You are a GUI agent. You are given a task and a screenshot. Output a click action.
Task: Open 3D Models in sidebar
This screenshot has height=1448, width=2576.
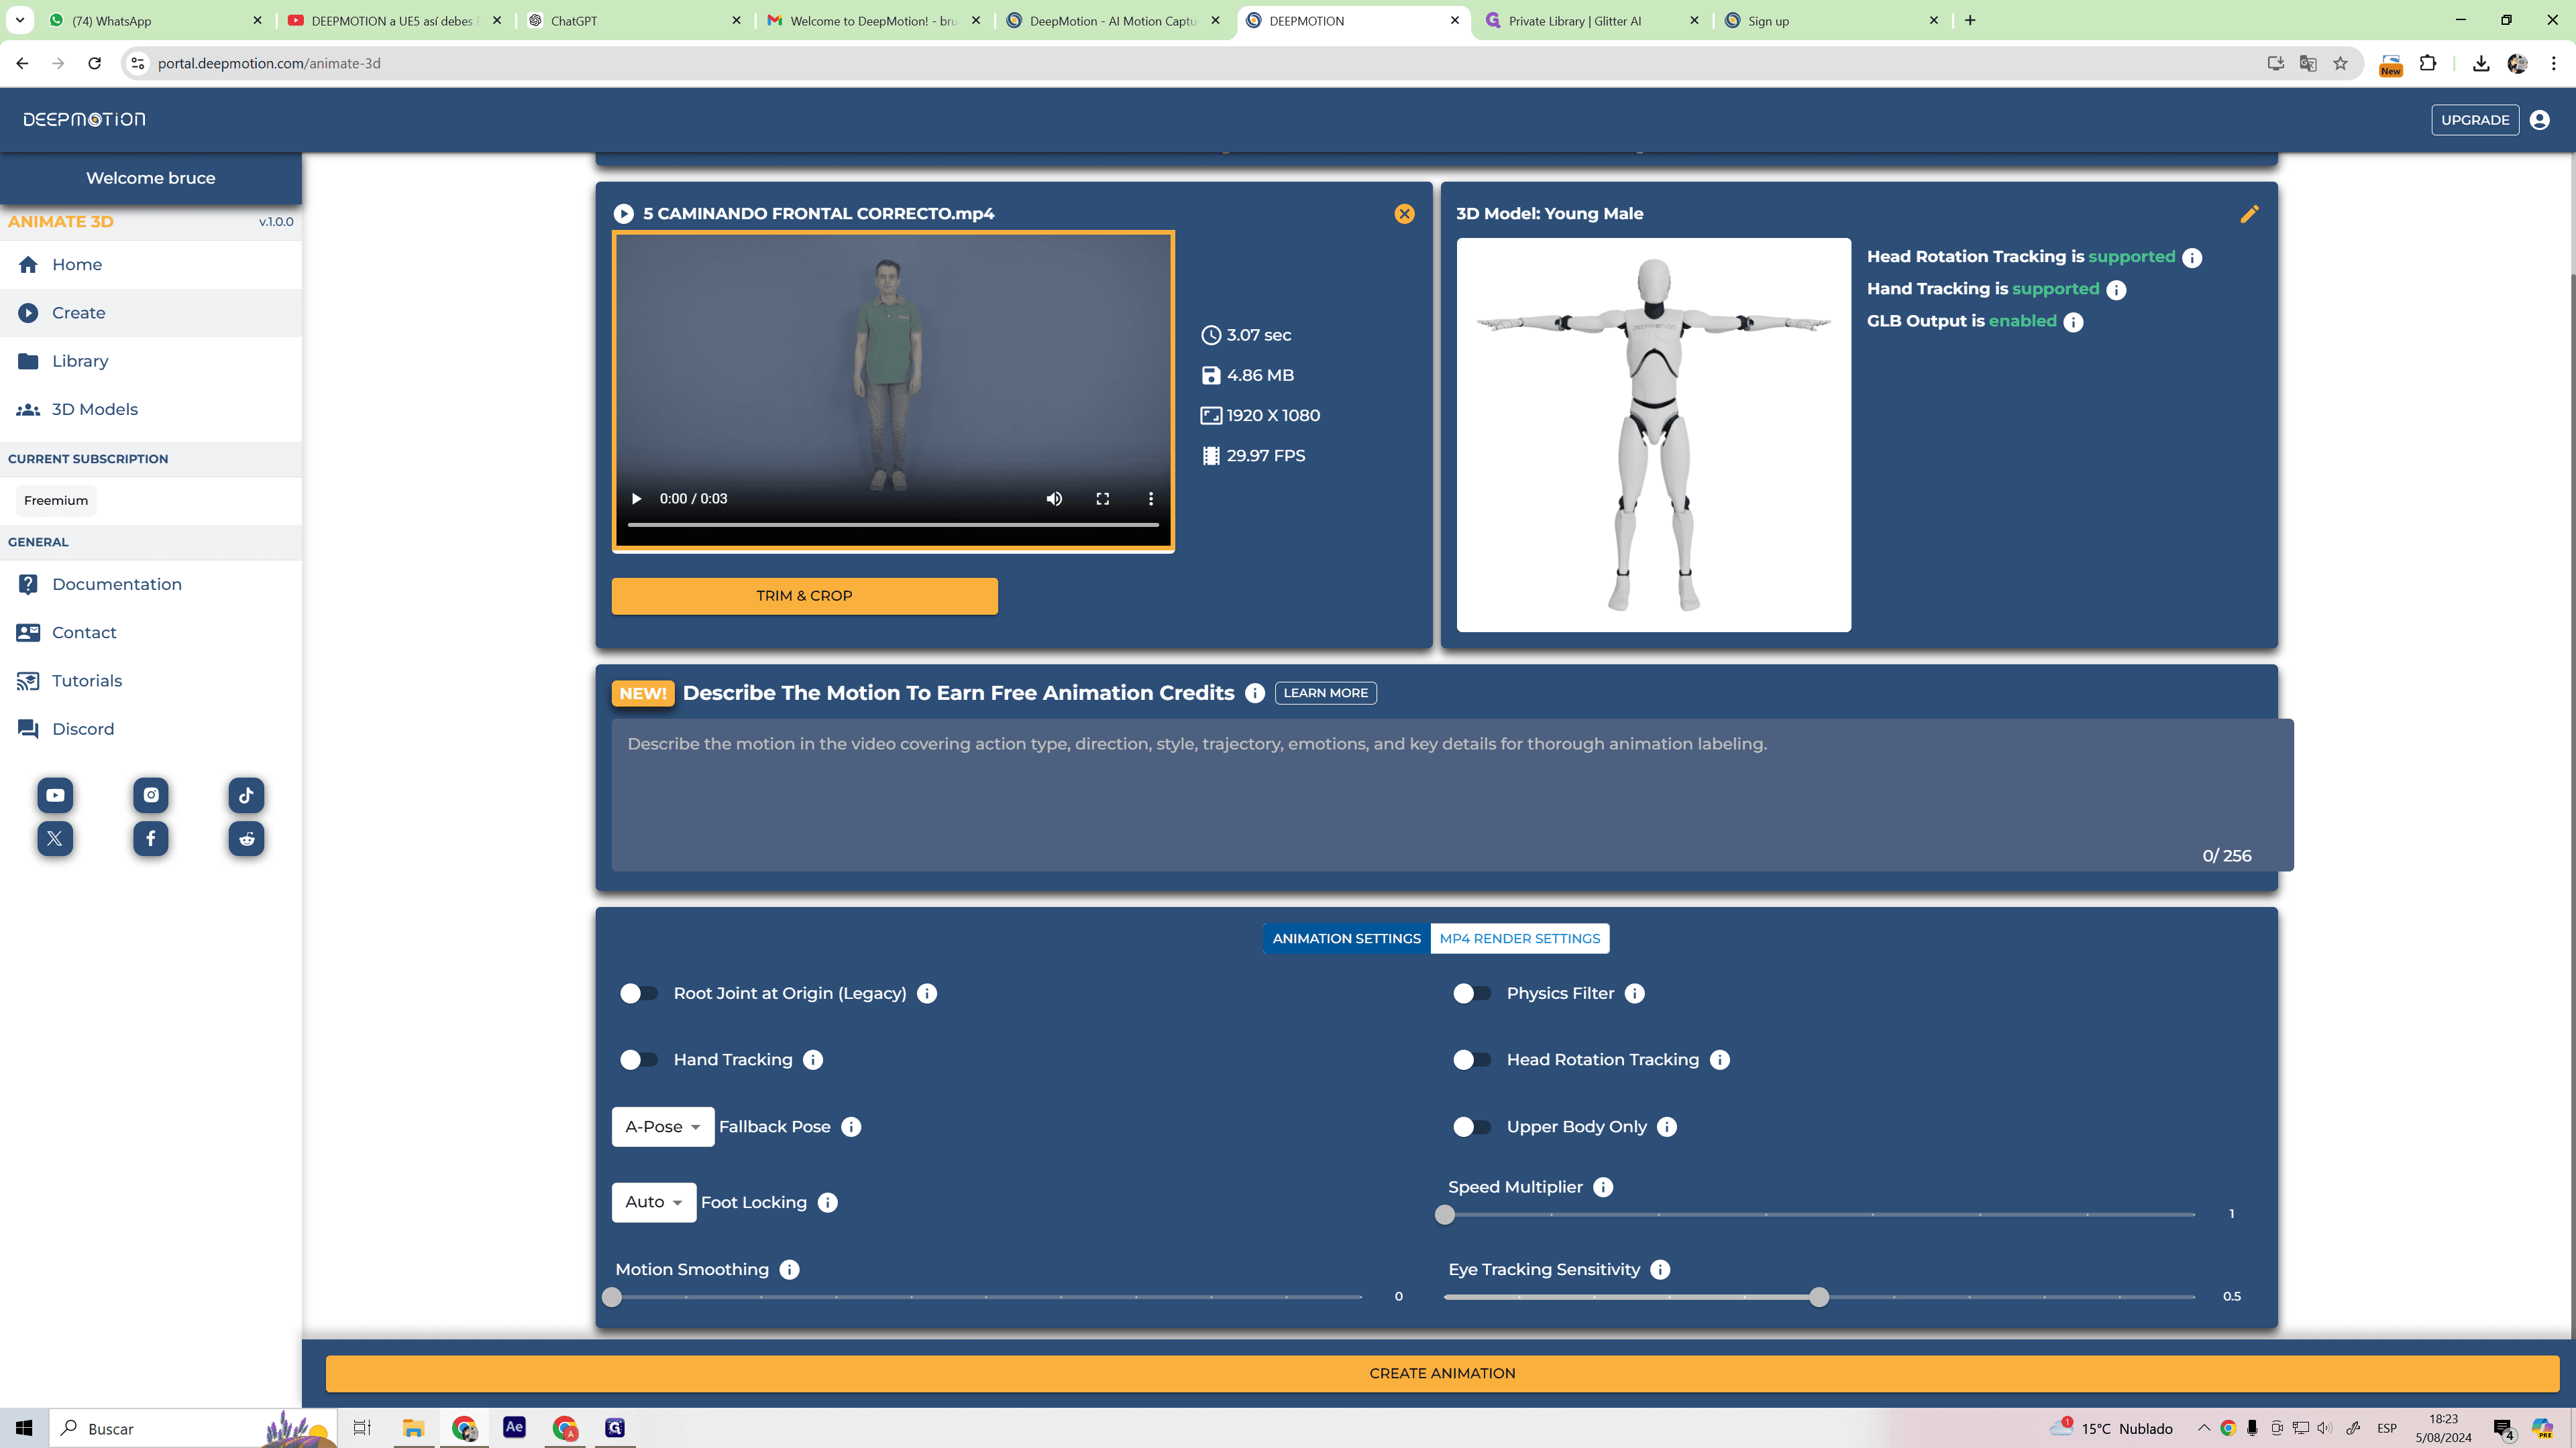(x=151, y=410)
